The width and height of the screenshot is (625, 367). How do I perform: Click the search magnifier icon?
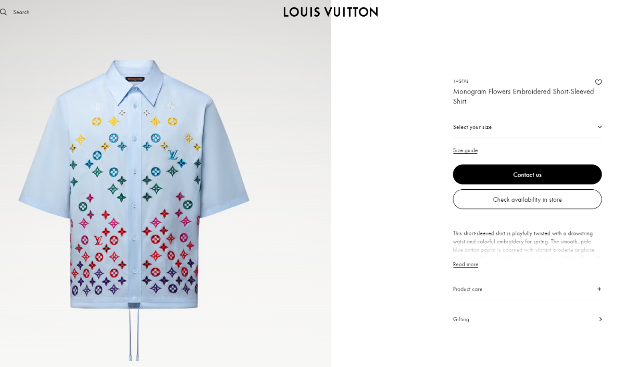3,12
